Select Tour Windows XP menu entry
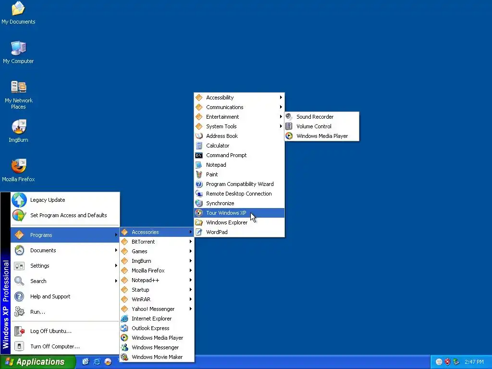Image resolution: width=492 pixels, height=369 pixels. 239,213
